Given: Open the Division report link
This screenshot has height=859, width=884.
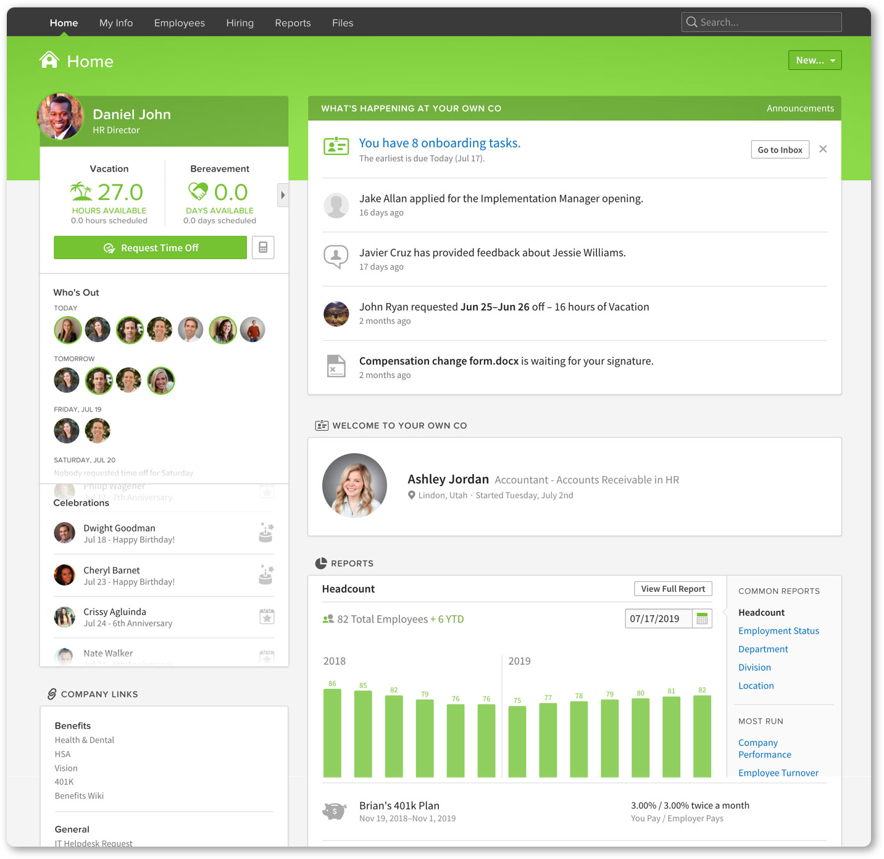Looking at the screenshot, I should 754,667.
